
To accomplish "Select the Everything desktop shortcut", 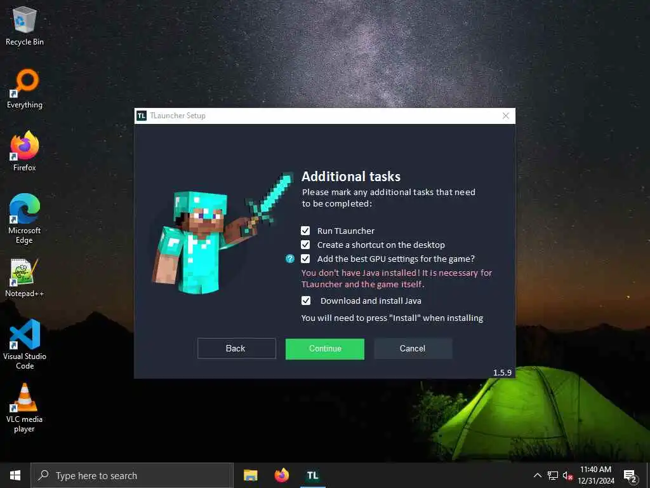I will pyautogui.click(x=25, y=89).
